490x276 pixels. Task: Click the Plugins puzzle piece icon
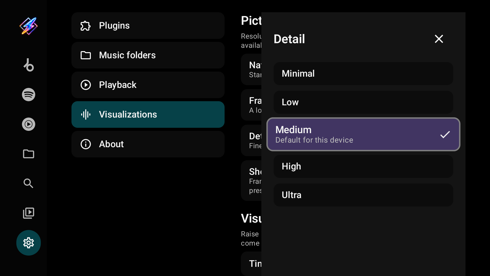click(x=86, y=26)
